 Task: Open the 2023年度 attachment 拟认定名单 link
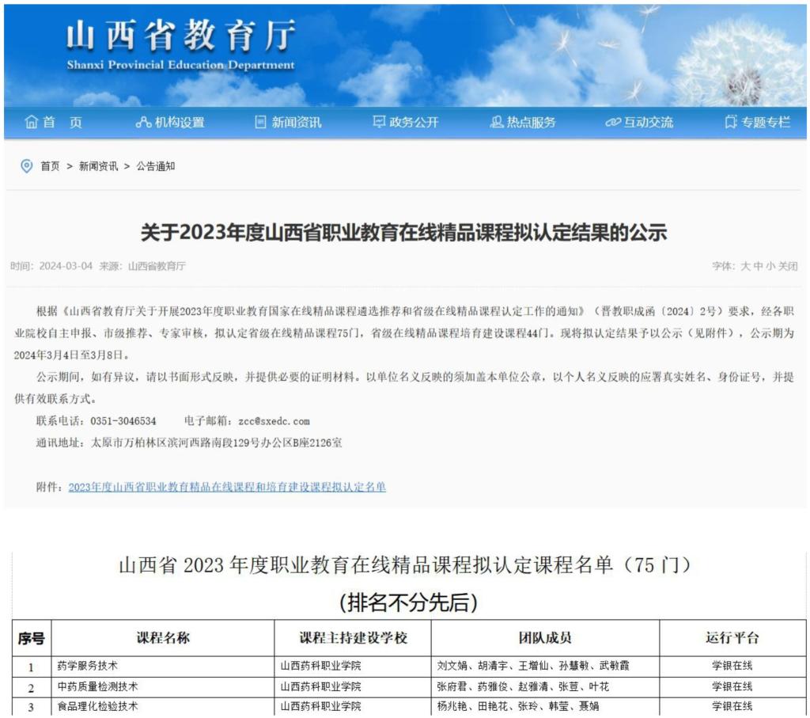click(x=227, y=487)
